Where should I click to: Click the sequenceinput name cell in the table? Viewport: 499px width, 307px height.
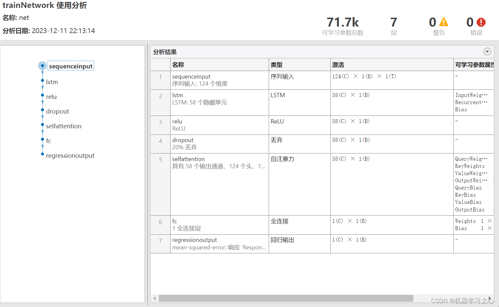219,80
